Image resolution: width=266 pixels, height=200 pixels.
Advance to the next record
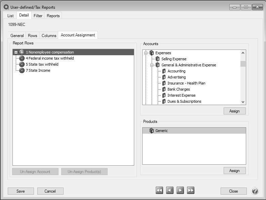click(x=180, y=191)
